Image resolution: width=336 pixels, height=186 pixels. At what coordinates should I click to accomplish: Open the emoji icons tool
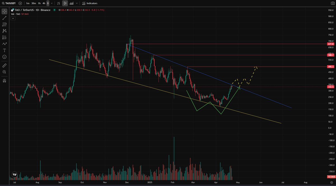point(4,57)
